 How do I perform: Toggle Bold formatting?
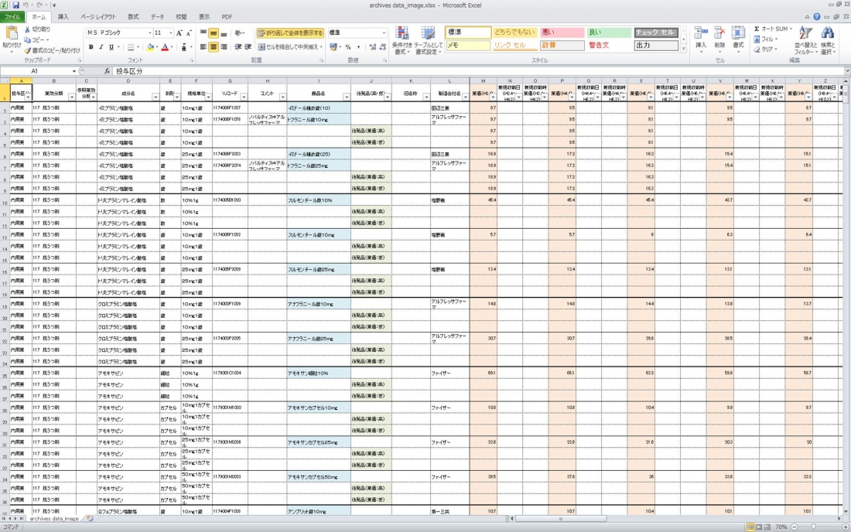[x=91, y=47]
